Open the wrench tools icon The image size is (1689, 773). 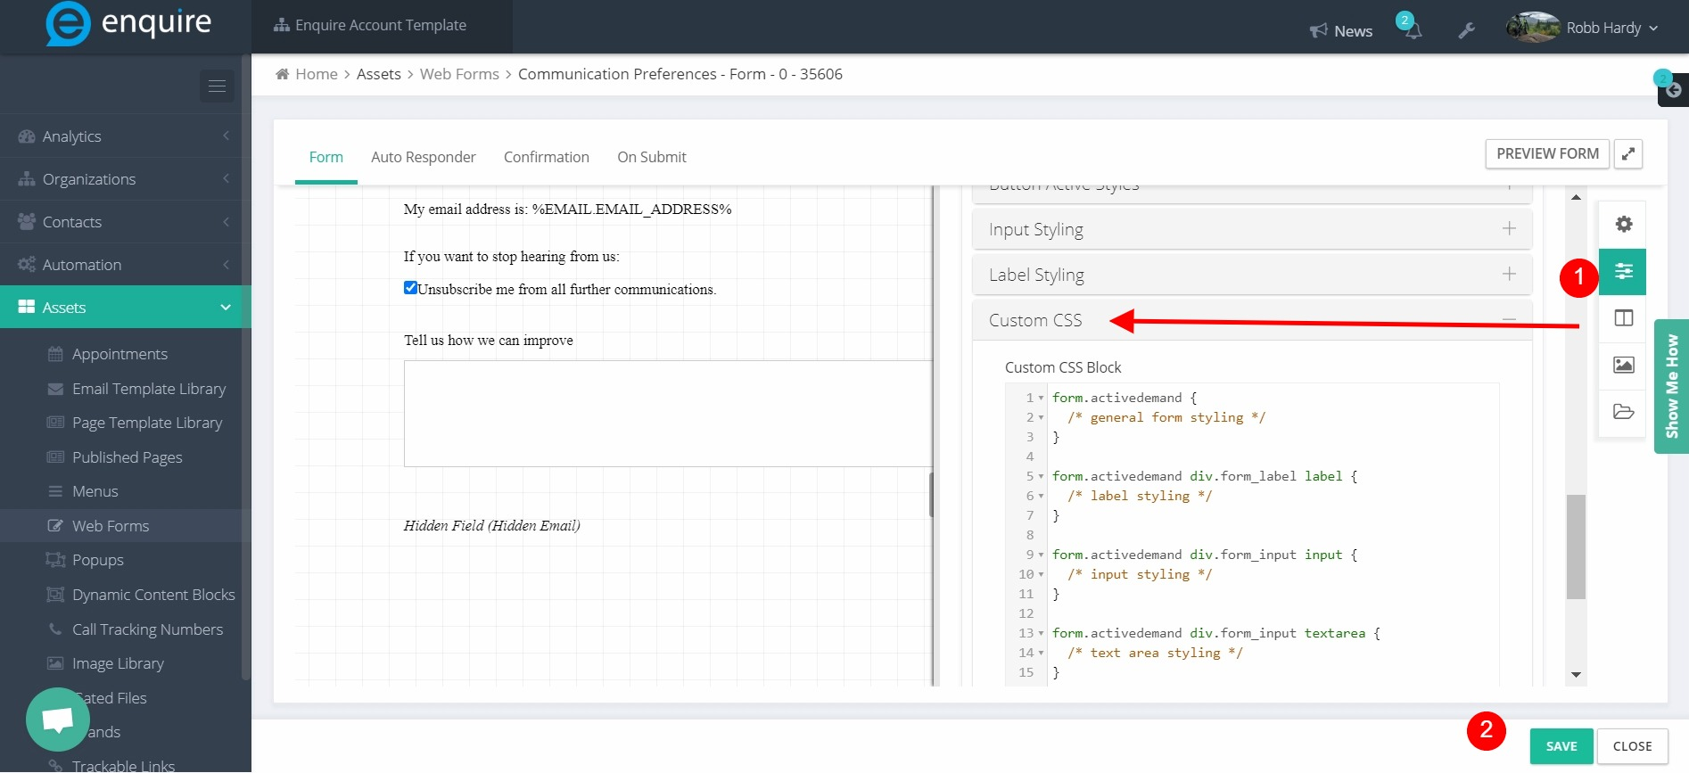(1466, 30)
